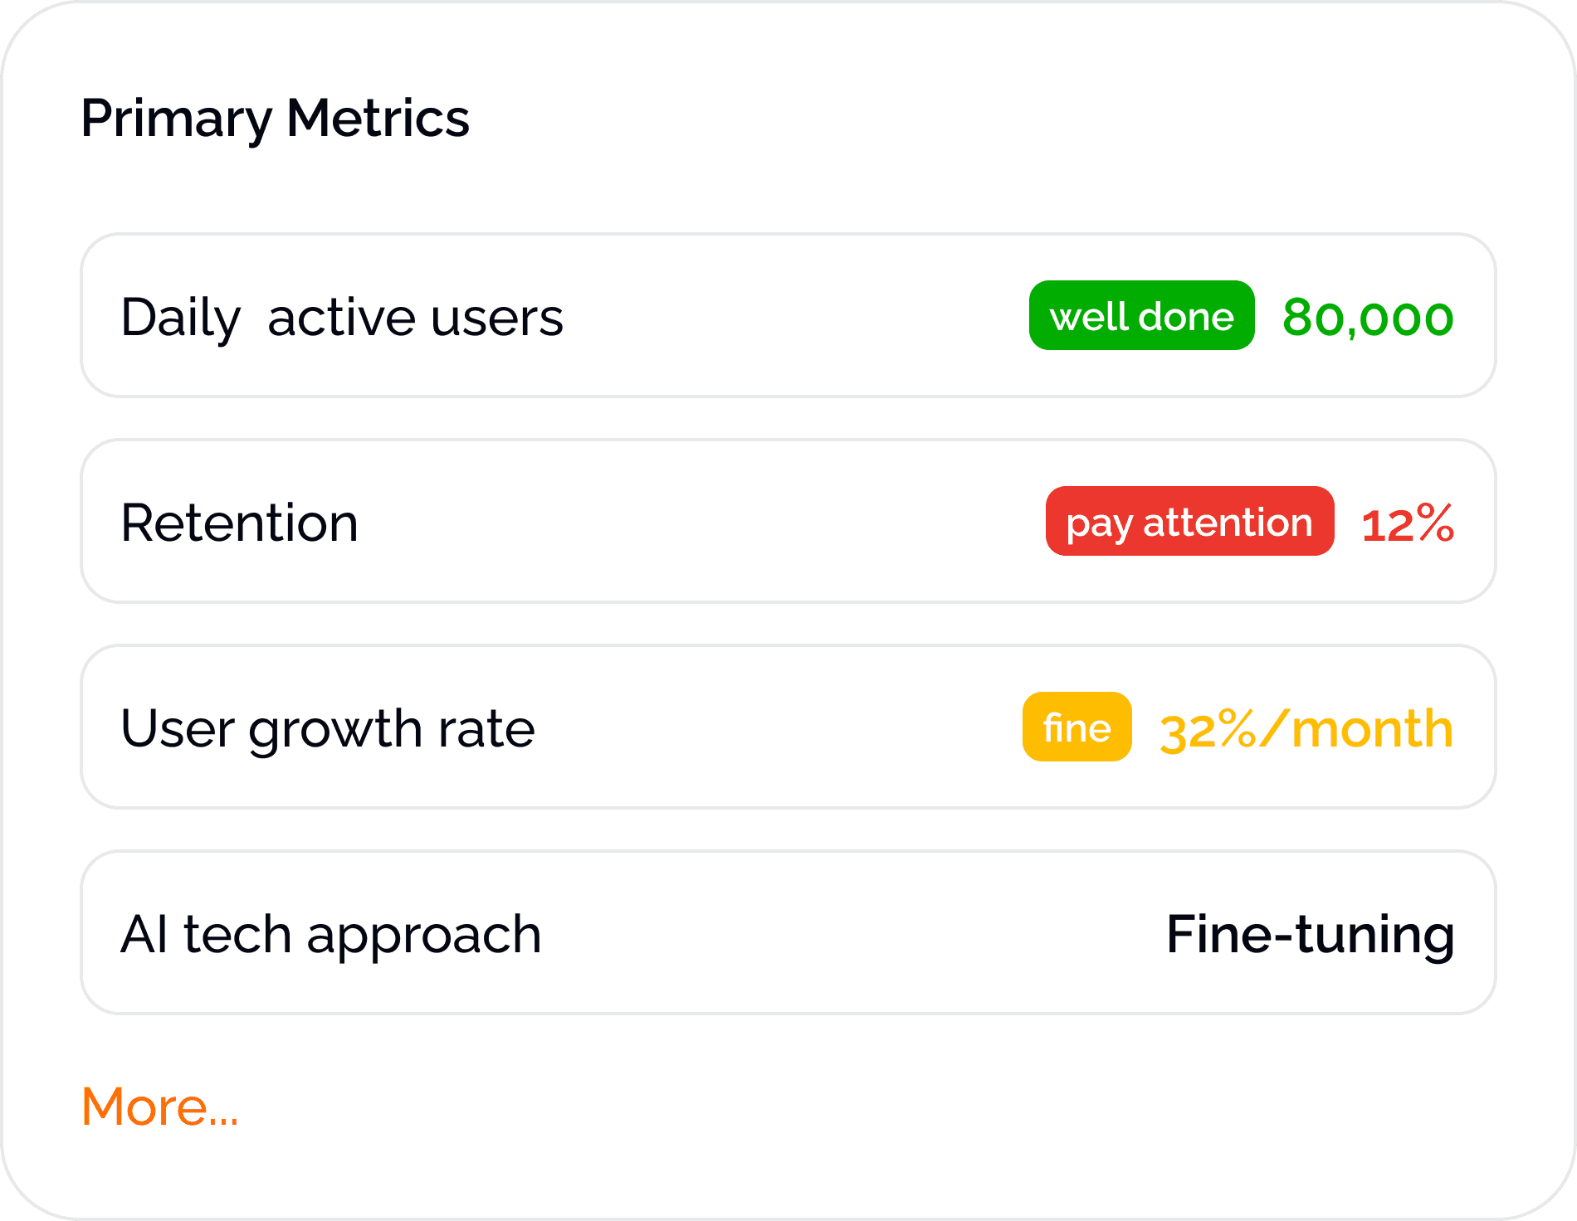Click the 'Daily active users' label
This screenshot has height=1221, width=1577.
[341, 318]
